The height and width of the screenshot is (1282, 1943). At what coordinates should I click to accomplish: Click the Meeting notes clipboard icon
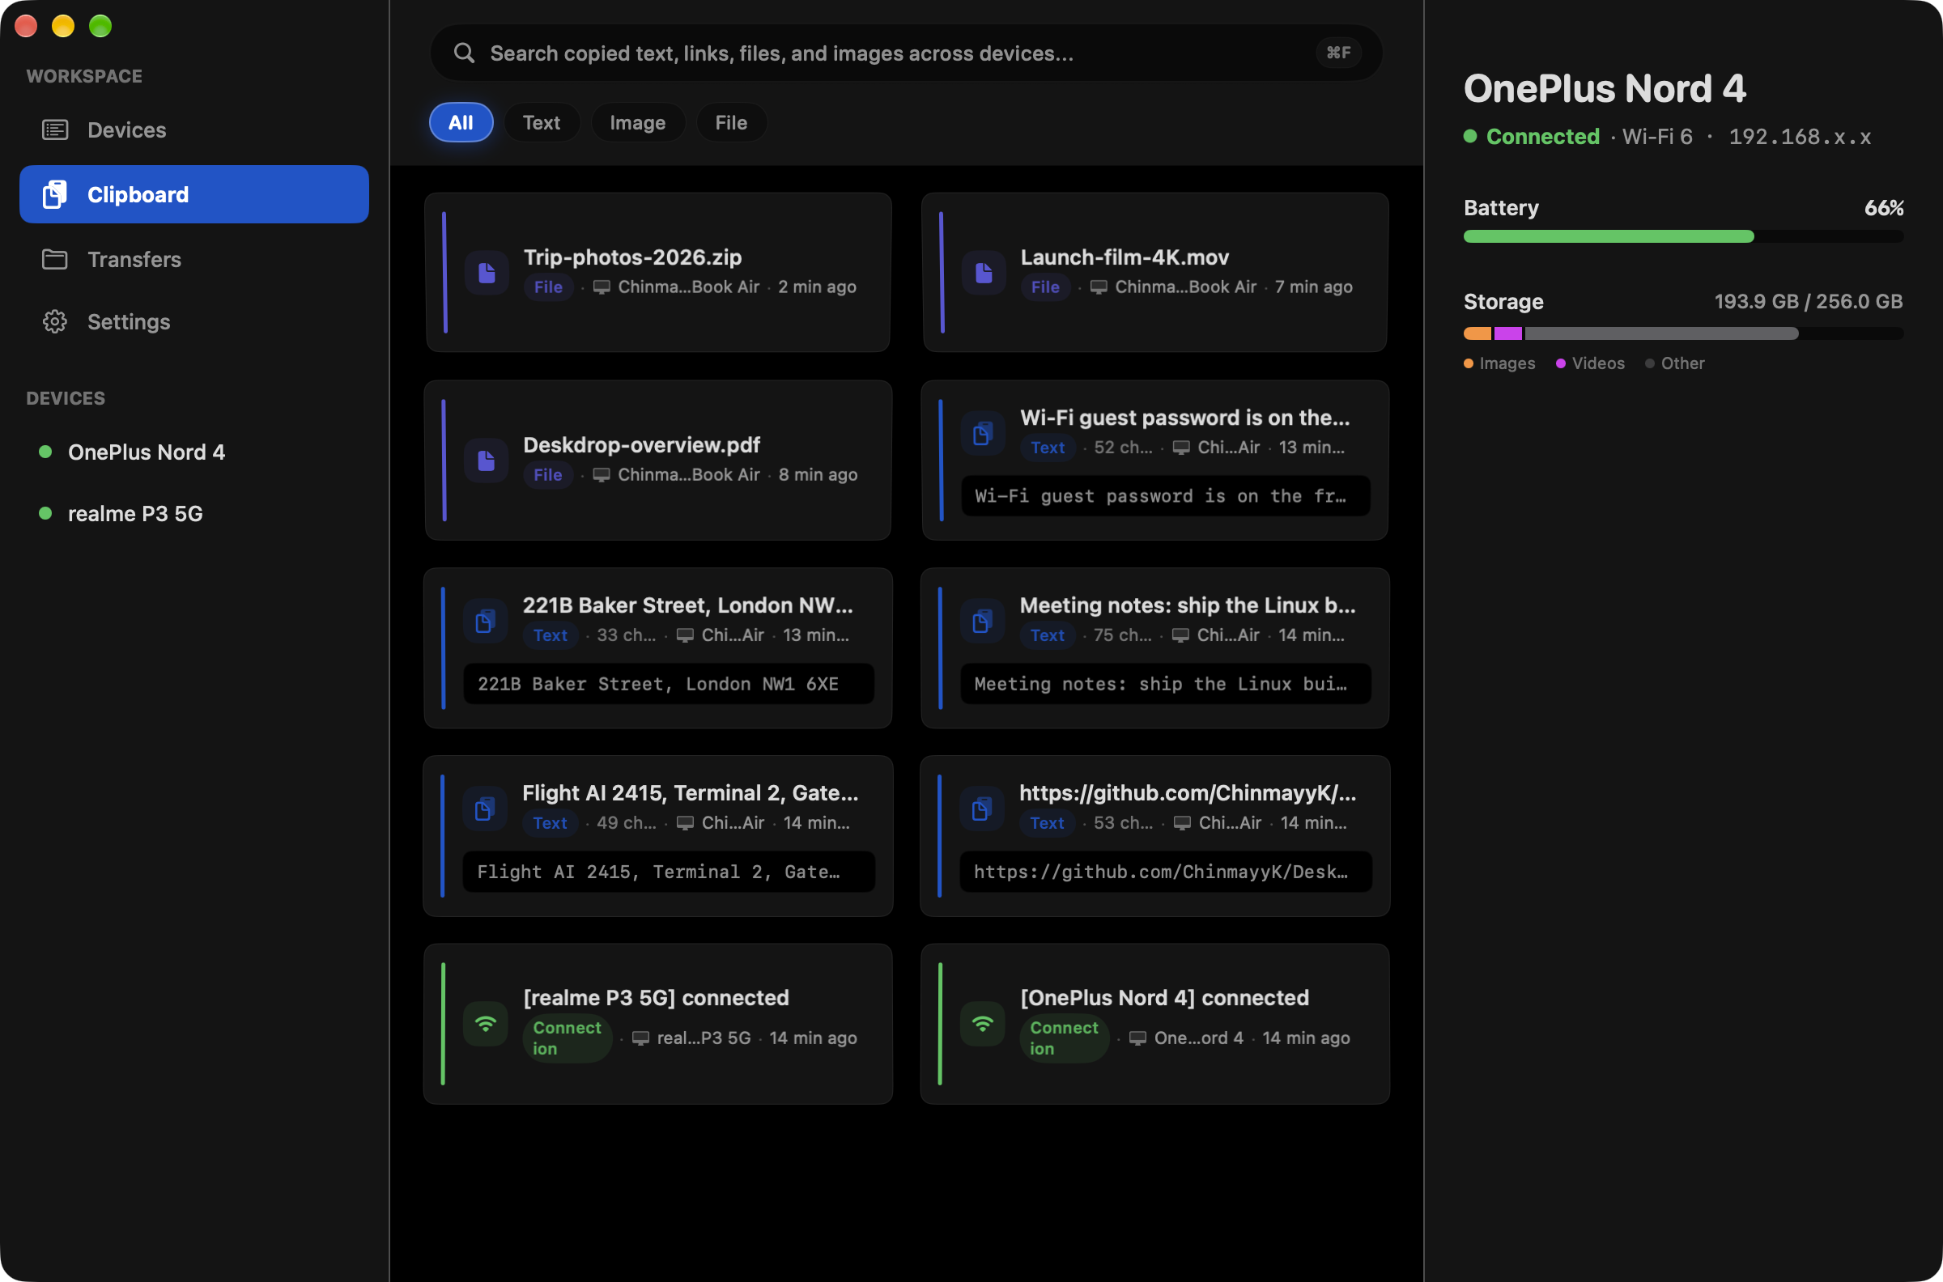pos(982,622)
